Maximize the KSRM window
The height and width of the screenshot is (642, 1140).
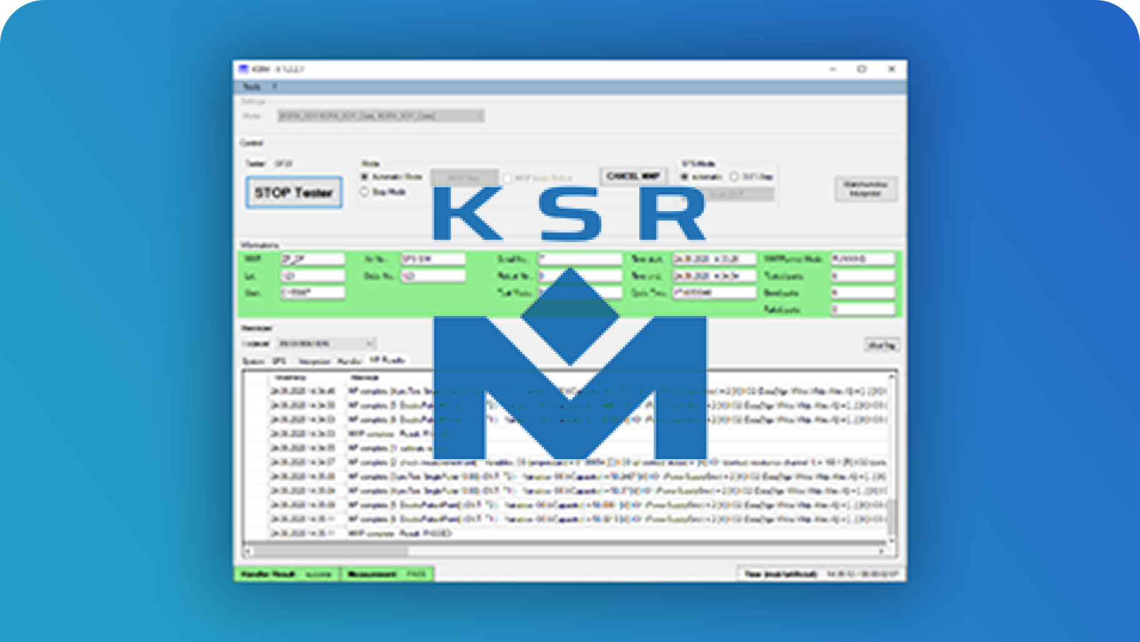pyautogui.click(x=862, y=69)
